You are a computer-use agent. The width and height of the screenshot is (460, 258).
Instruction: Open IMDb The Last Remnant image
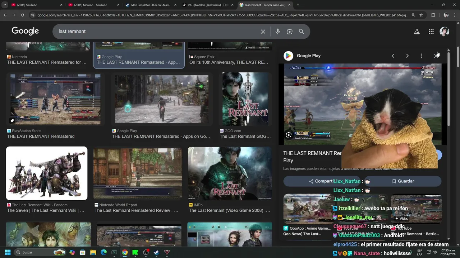pyautogui.click(x=230, y=173)
